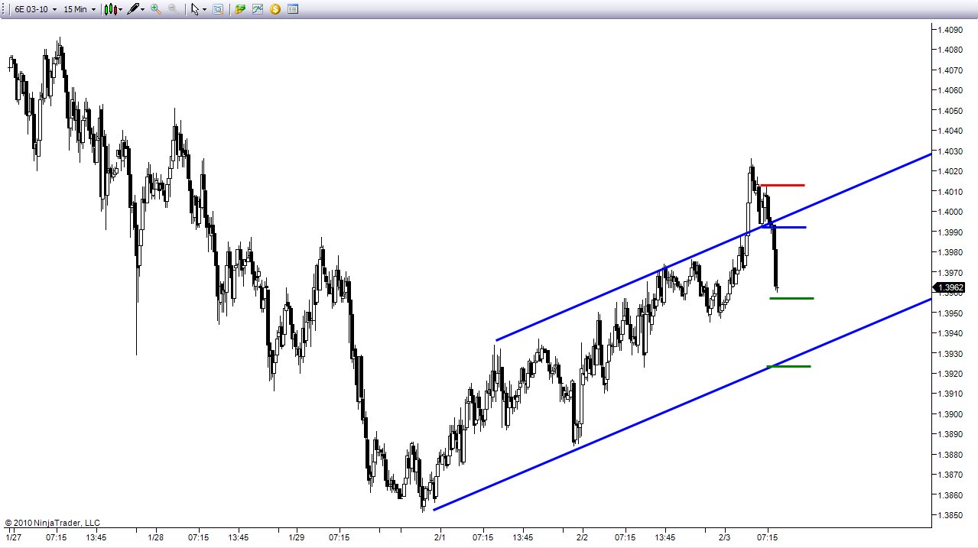
Task: Open the chart trader icon
Action: pyautogui.click(x=240, y=9)
